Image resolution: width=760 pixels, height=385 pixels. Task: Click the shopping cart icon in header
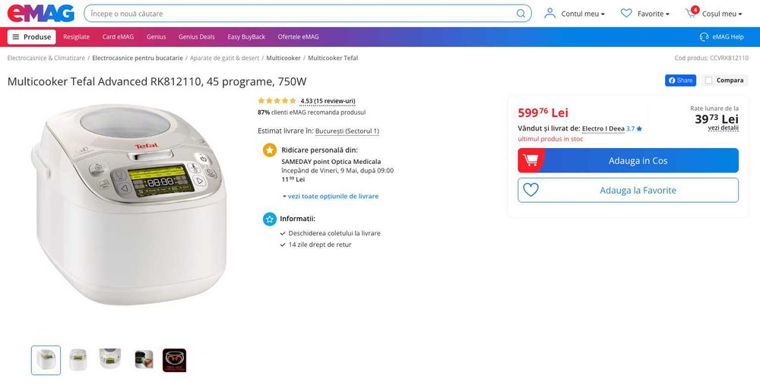[691, 13]
